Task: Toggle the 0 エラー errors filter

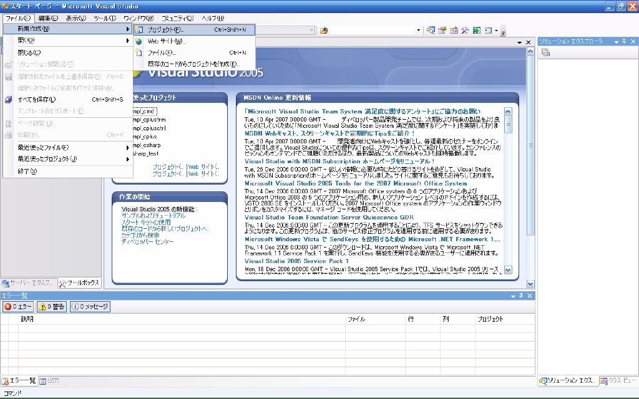Action: 18,307
